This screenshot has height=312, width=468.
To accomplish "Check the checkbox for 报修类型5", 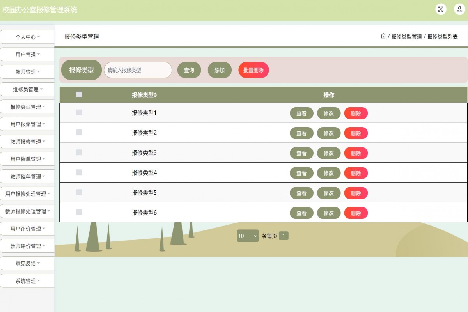I will [79, 192].
